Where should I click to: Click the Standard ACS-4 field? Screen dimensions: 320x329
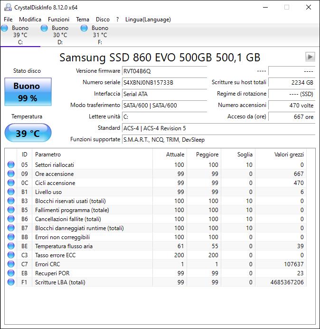click(218, 128)
